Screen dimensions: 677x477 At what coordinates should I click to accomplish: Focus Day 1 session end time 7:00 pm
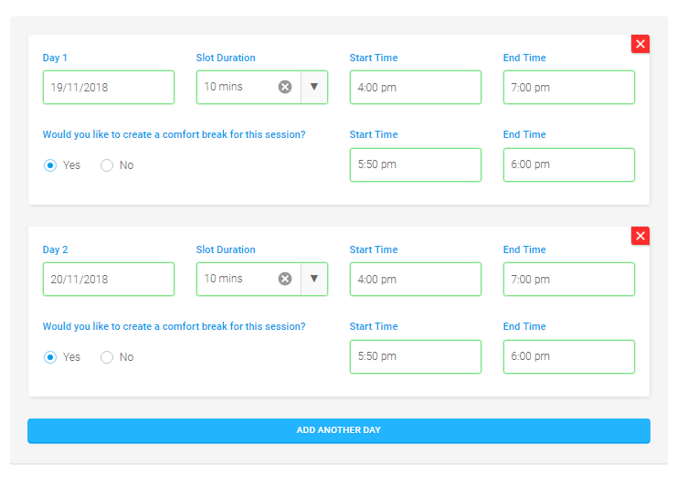pos(569,87)
